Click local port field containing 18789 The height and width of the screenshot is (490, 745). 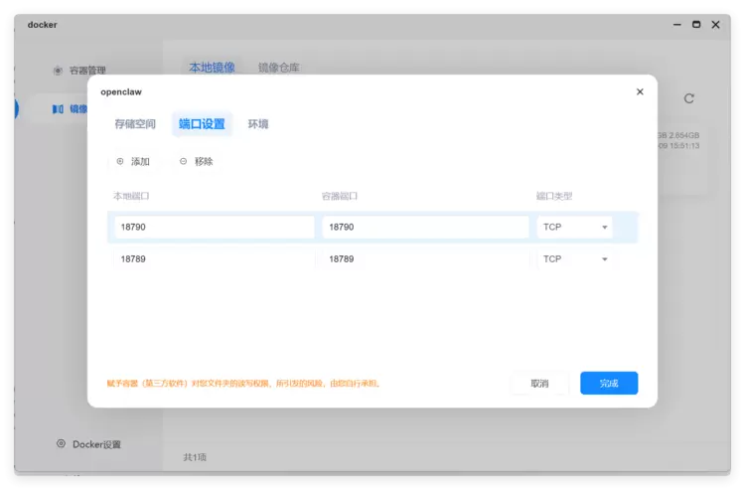click(x=214, y=259)
